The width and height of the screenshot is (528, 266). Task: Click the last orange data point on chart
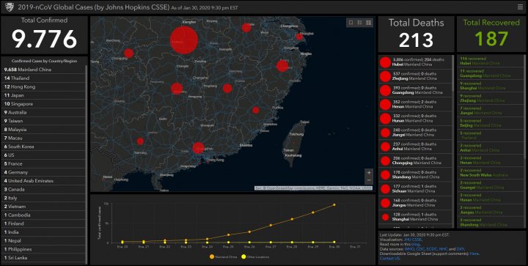click(x=334, y=204)
